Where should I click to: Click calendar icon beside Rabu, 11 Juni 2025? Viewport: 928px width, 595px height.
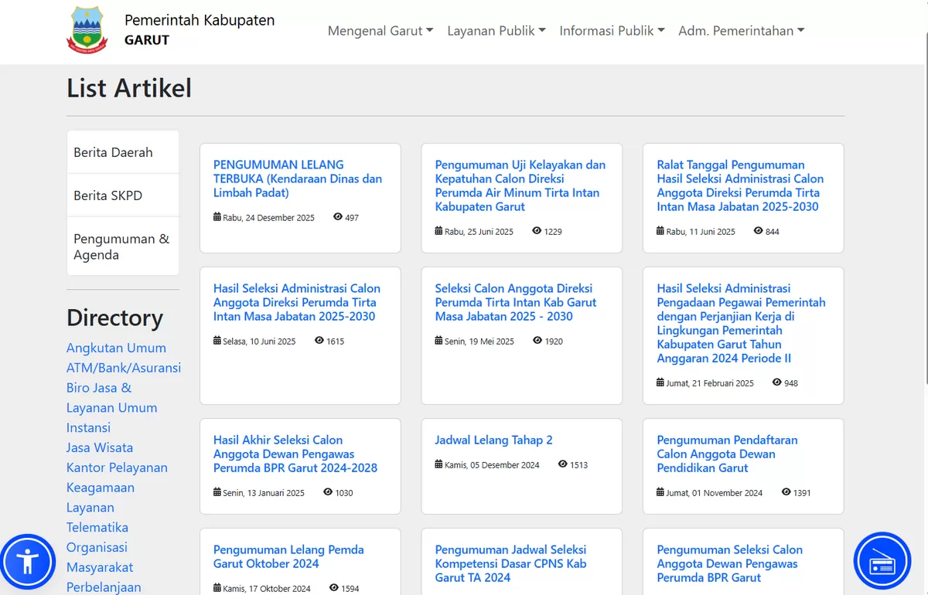click(x=660, y=231)
